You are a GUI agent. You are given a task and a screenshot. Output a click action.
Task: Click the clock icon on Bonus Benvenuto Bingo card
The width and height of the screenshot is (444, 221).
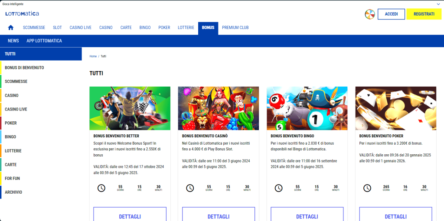[x=279, y=188]
